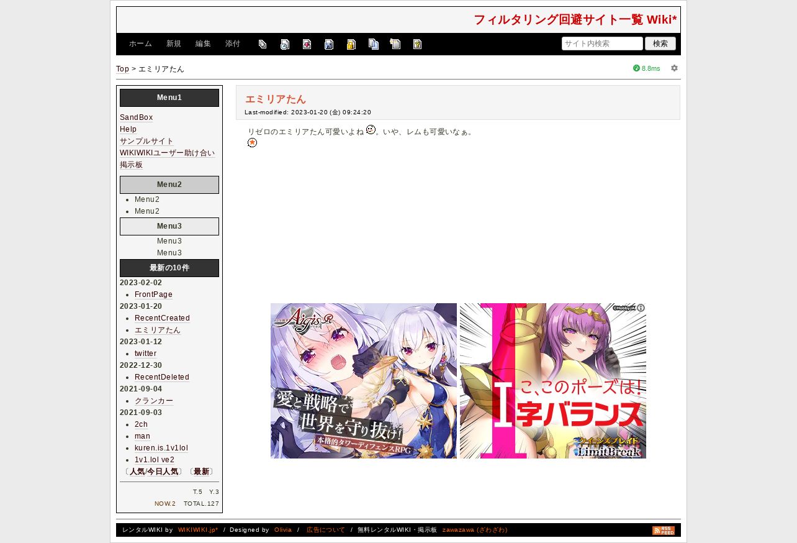The image size is (797, 543).
Task: Open Olivia designer footer link
Action: [282, 530]
